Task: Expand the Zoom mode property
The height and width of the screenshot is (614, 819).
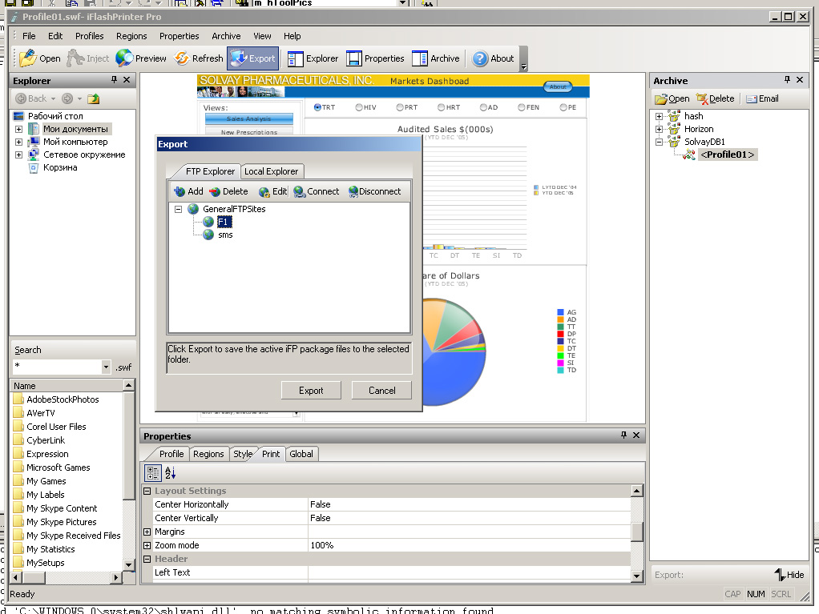Action: pyautogui.click(x=147, y=546)
